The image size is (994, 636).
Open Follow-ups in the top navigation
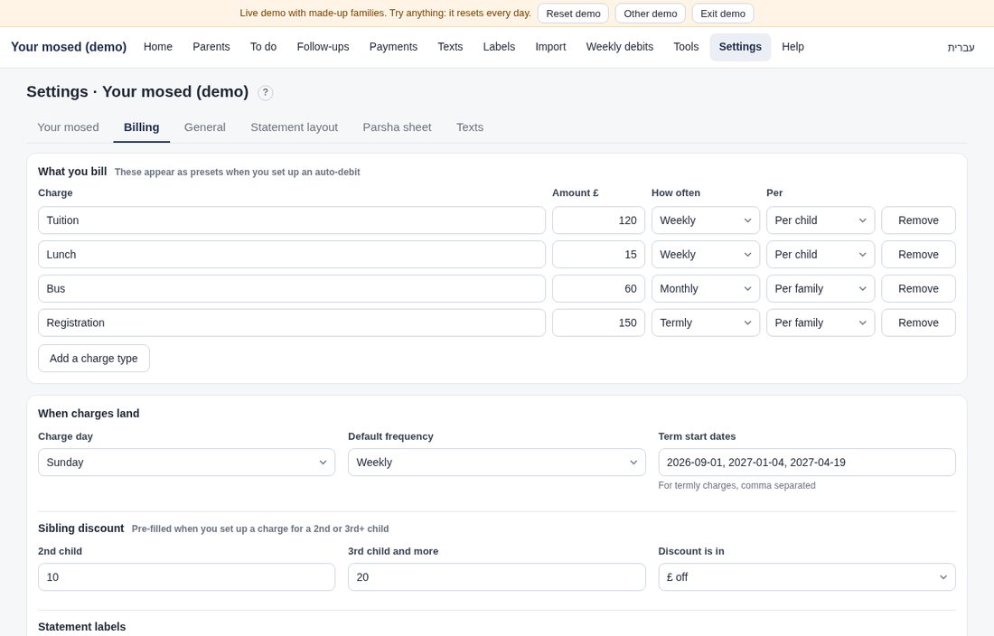[323, 47]
